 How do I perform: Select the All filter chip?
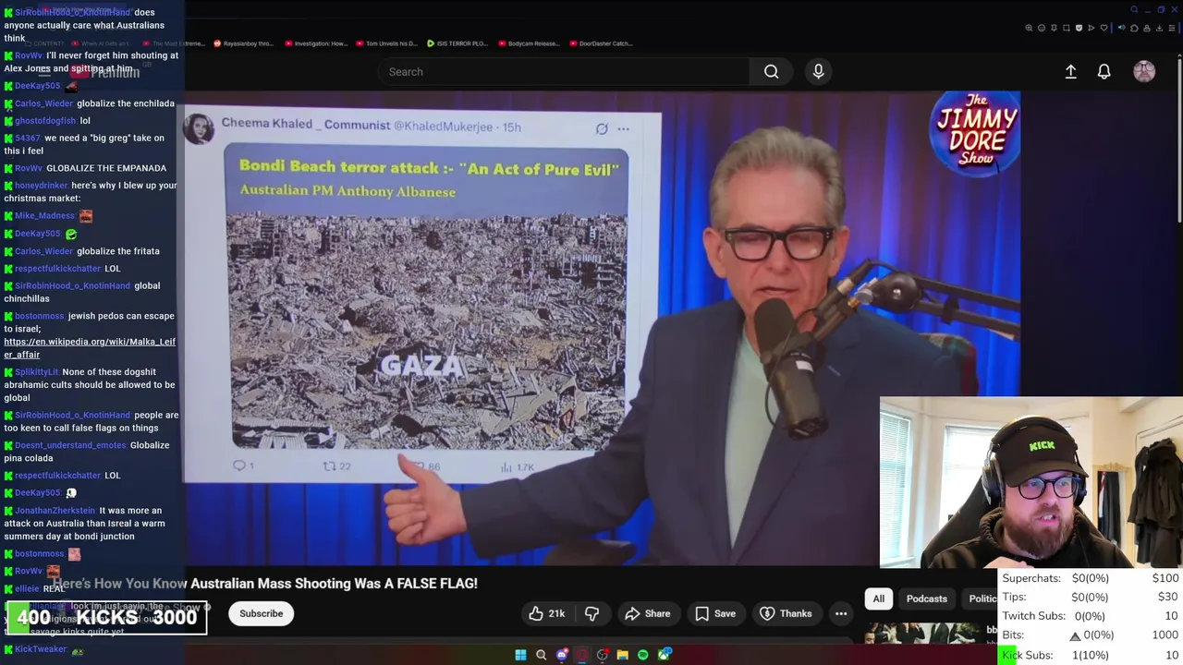[x=879, y=598]
